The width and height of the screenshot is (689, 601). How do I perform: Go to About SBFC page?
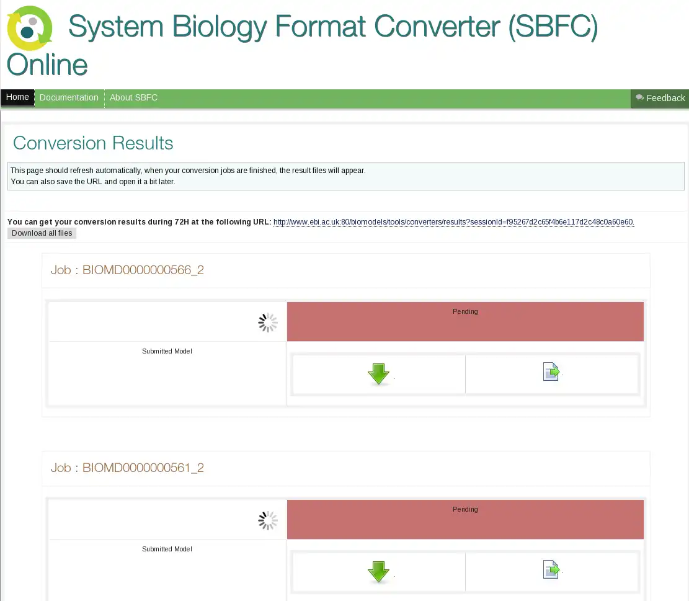(133, 97)
